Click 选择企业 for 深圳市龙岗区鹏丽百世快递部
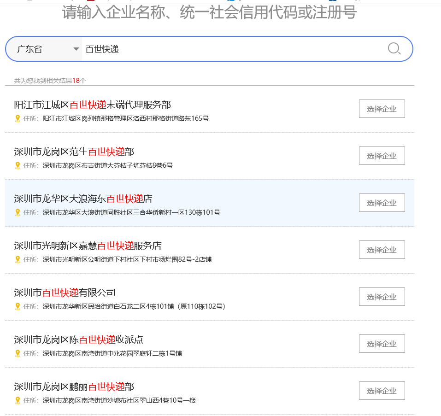 click(382, 390)
